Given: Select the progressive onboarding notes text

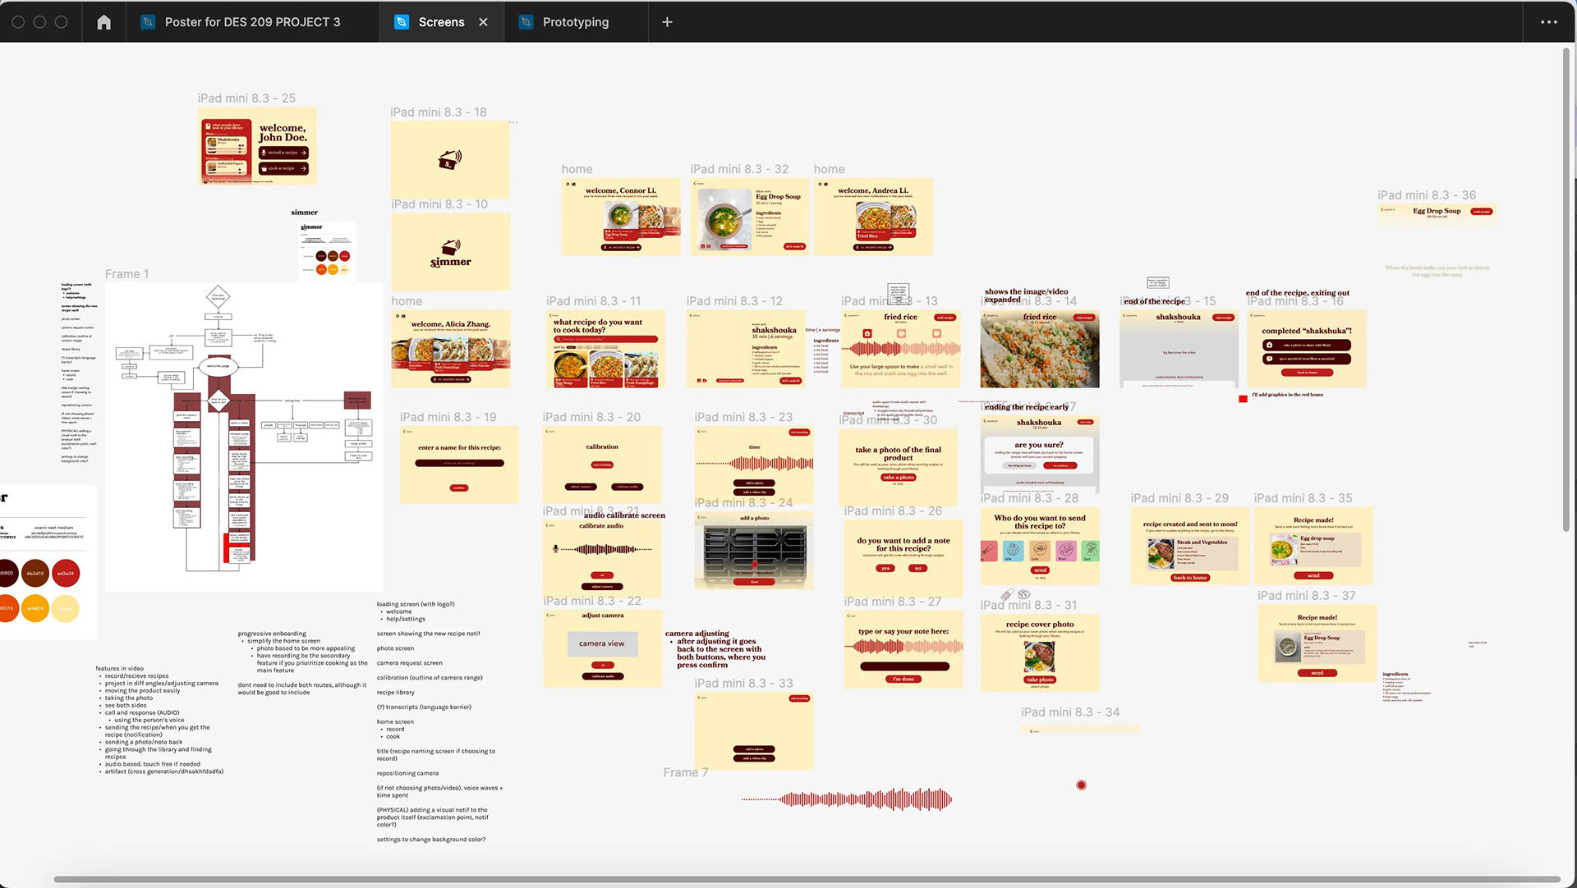Looking at the screenshot, I should pyautogui.click(x=302, y=664).
